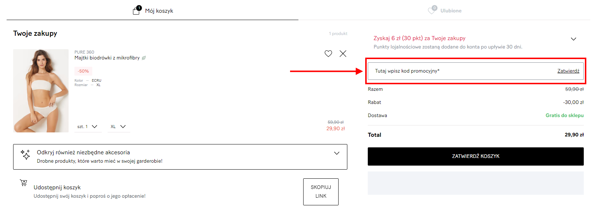Open the quantity dropdown szt. 1

[88, 127]
